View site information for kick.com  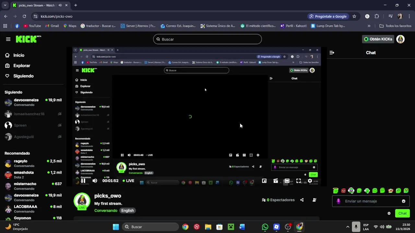pos(35,16)
